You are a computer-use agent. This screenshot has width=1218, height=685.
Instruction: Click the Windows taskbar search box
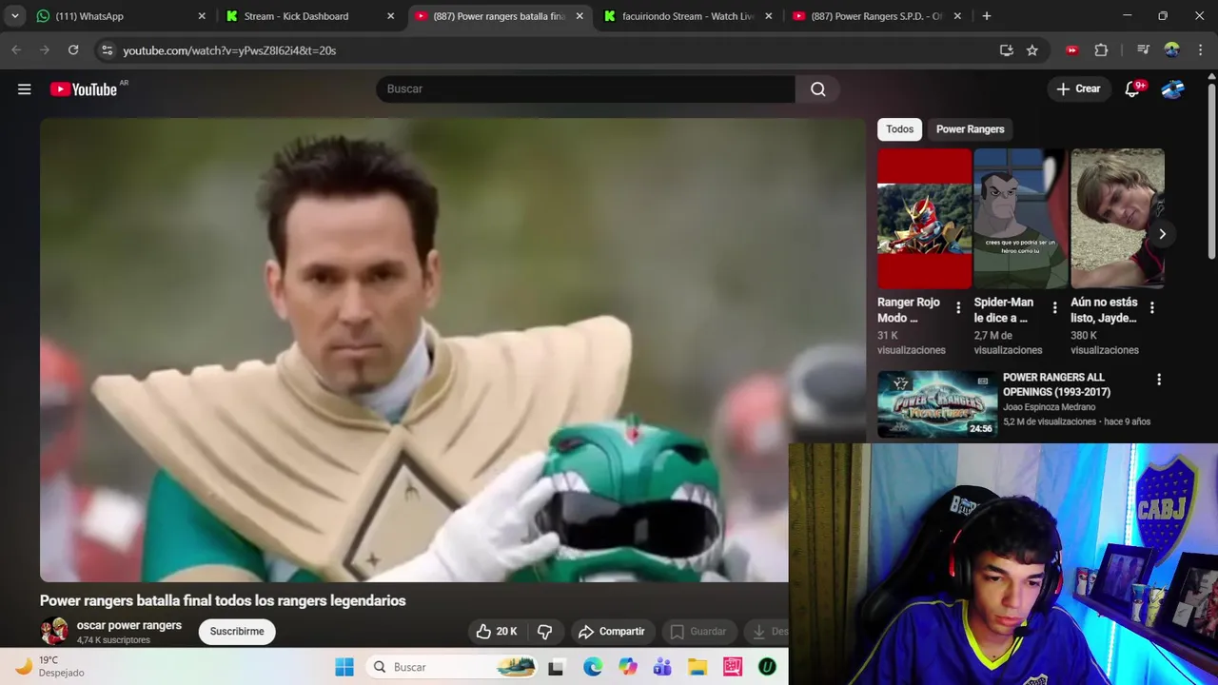click(x=452, y=667)
